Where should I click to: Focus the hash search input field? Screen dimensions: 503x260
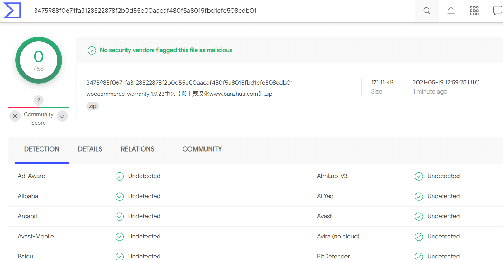point(221,11)
